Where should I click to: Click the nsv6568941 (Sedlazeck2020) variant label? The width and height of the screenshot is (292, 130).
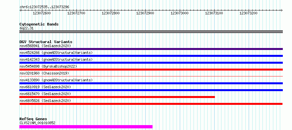pos(45,46)
